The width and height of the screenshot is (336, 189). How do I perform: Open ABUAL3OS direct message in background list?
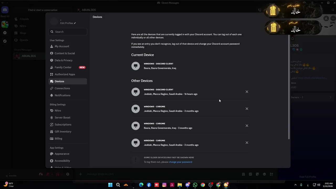pos(29,56)
